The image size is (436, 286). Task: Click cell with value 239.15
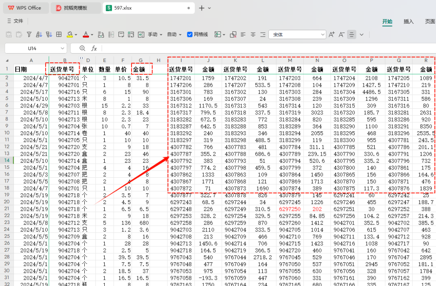coord(317,154)
